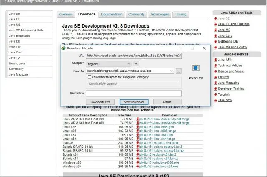
Task: Open the Training tab
Action: pyautogui.click(x=181, y=15)
